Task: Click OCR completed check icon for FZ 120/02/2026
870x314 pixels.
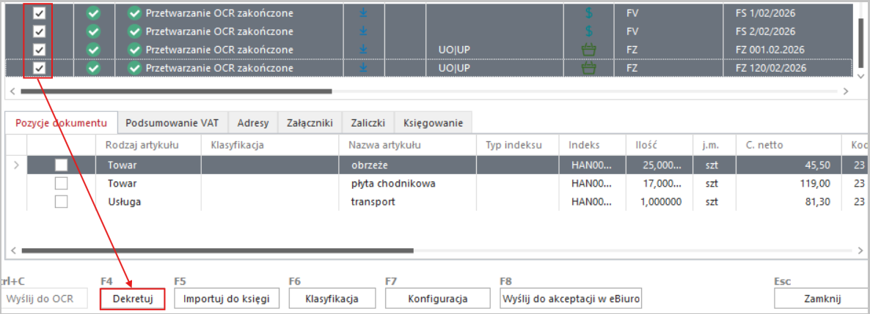Action: 134,68
